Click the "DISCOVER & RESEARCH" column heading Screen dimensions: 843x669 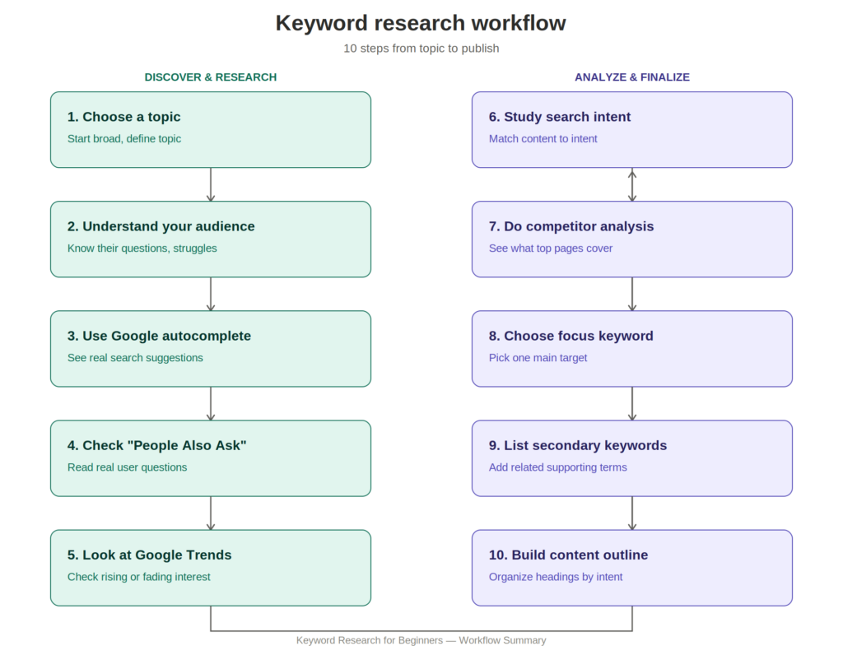pyautogui.click(x=210, y=77)
